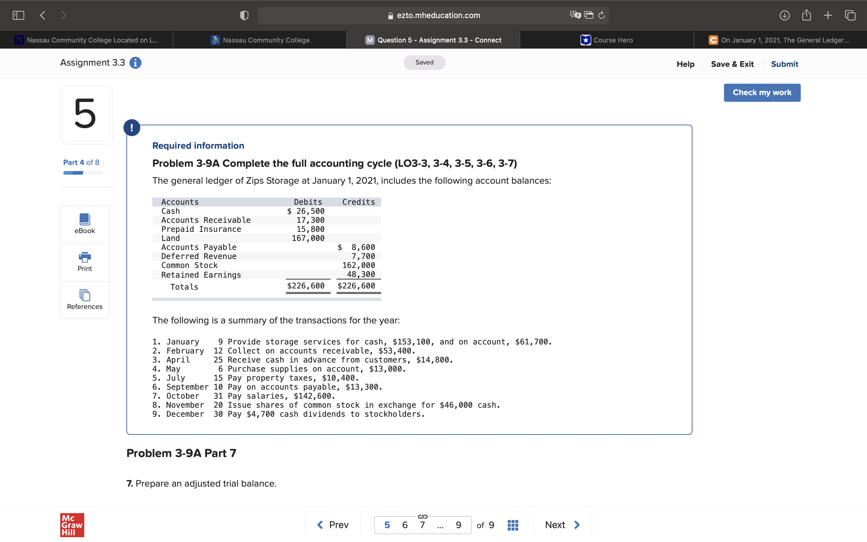Viewport: 867px width, 542px height.
Task: Go to the Next question
Action: point(562,525)
